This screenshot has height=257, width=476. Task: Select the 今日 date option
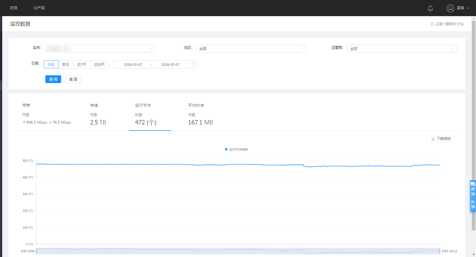coord(51,64)
